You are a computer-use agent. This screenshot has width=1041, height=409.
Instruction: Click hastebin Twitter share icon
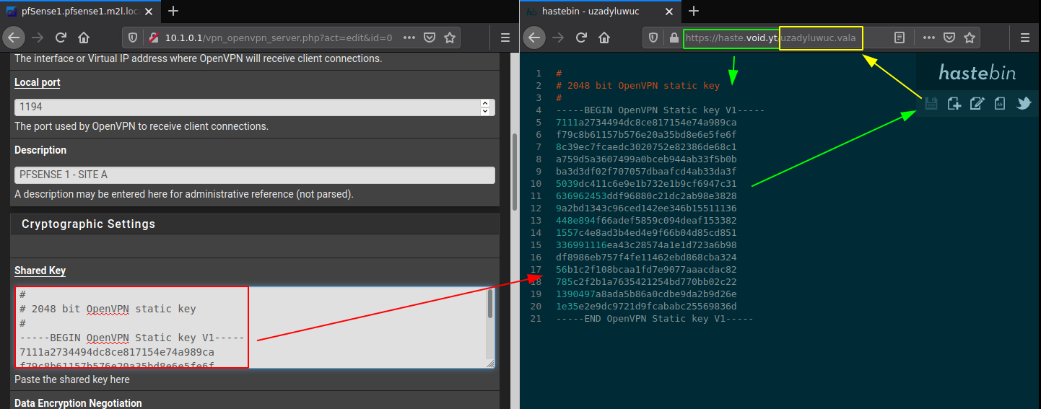(x=1024, y=103)
